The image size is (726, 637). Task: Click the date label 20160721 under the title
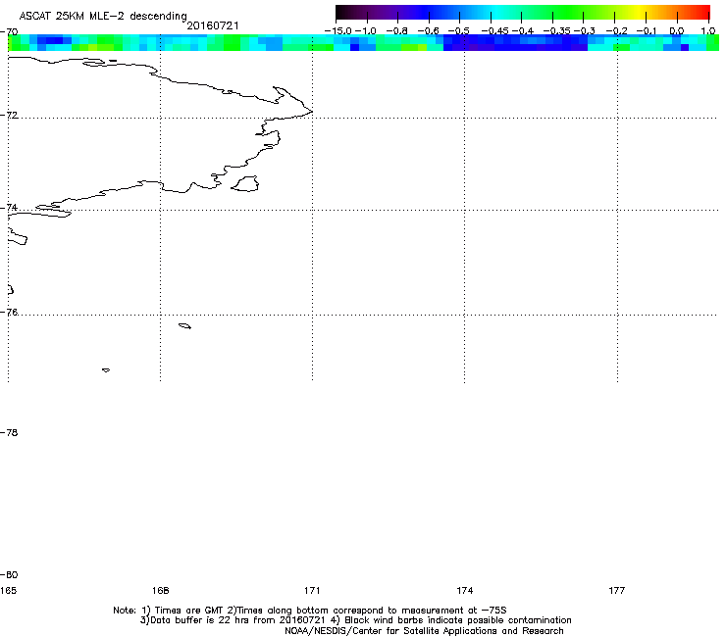(213, 25)
